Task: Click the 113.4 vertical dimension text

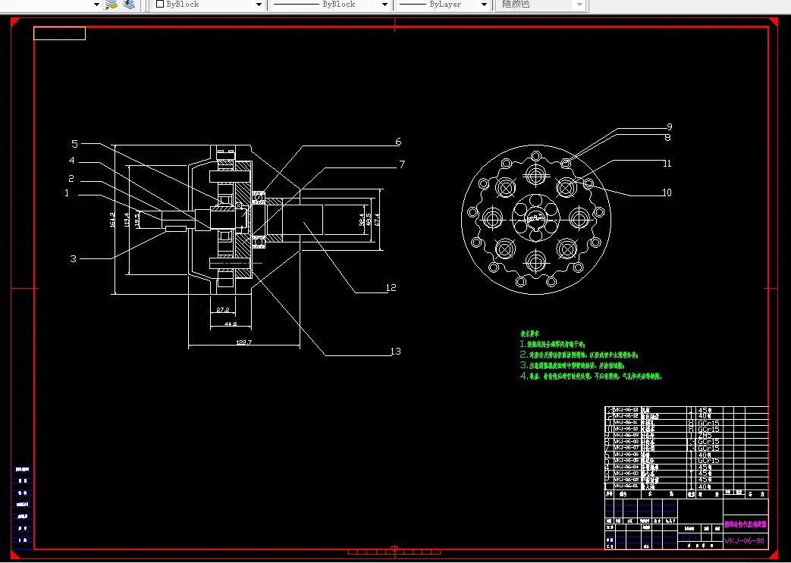Action: pyautogui.click(x=127, y=220)
